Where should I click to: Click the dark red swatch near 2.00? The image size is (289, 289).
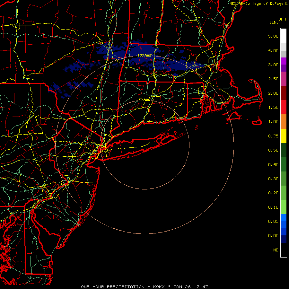[x=284, y=93]
